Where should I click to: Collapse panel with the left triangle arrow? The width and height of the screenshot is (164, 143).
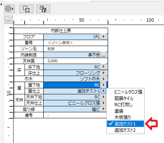pos(1,4)
